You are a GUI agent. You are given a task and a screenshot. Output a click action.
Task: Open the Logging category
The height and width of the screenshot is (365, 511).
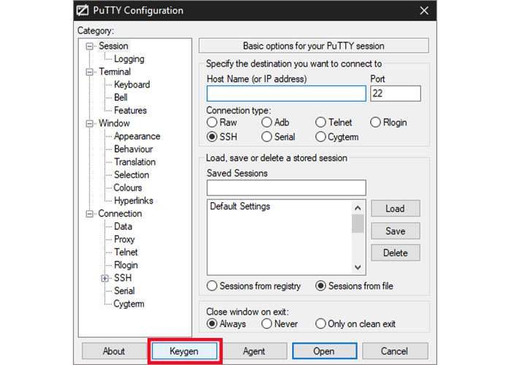[x=129, y=59]
